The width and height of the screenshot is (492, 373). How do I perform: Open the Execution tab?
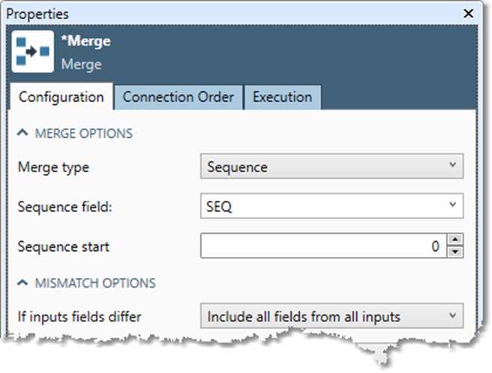[x=281, y=97]
